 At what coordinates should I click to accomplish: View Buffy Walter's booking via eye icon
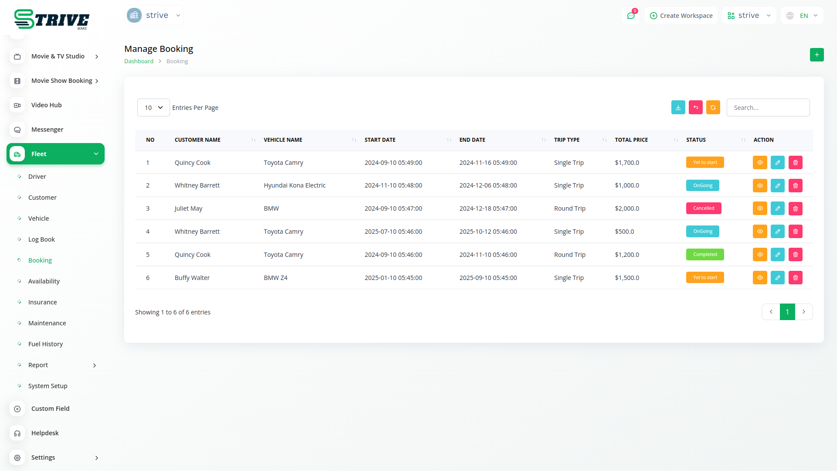(759, 278)
